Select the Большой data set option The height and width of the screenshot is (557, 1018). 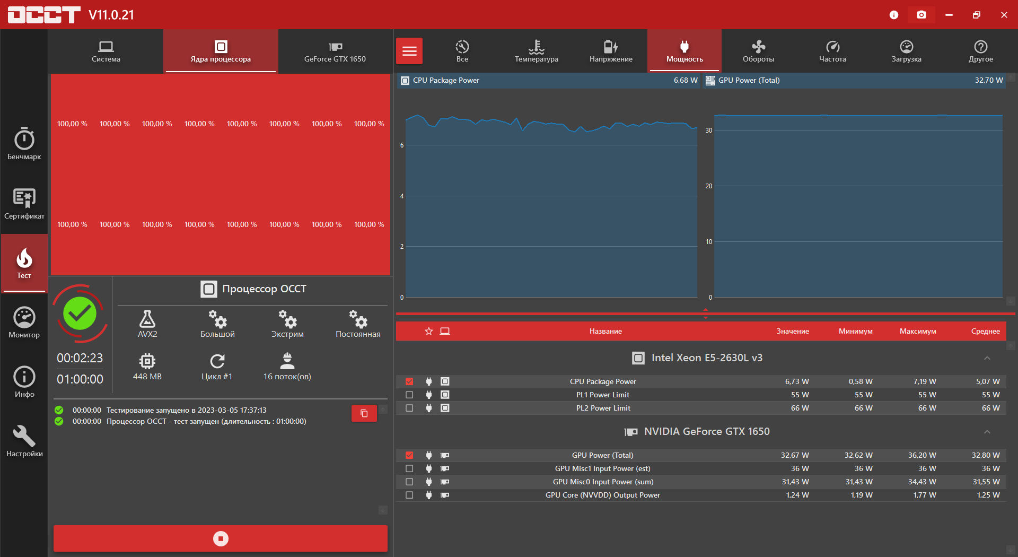click(217, 324)
